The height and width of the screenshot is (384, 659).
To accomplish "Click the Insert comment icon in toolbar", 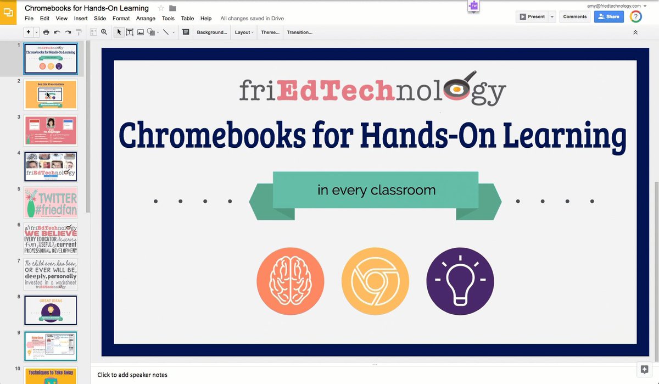I will tap(186, 32).
